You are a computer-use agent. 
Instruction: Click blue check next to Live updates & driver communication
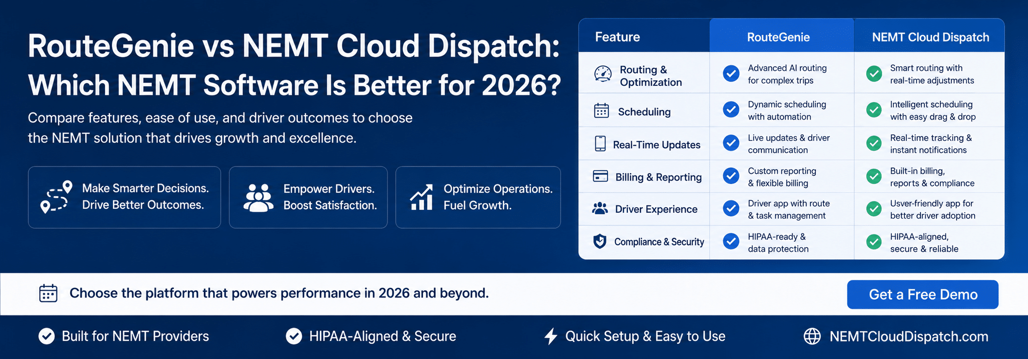731,143
